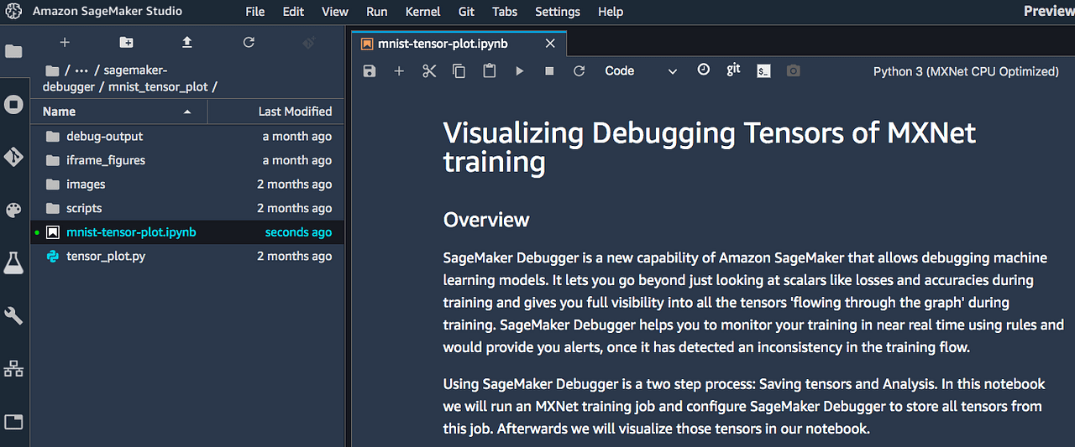Open the scripts folder
The image size is (1075, 447).
tap(187, 208)
